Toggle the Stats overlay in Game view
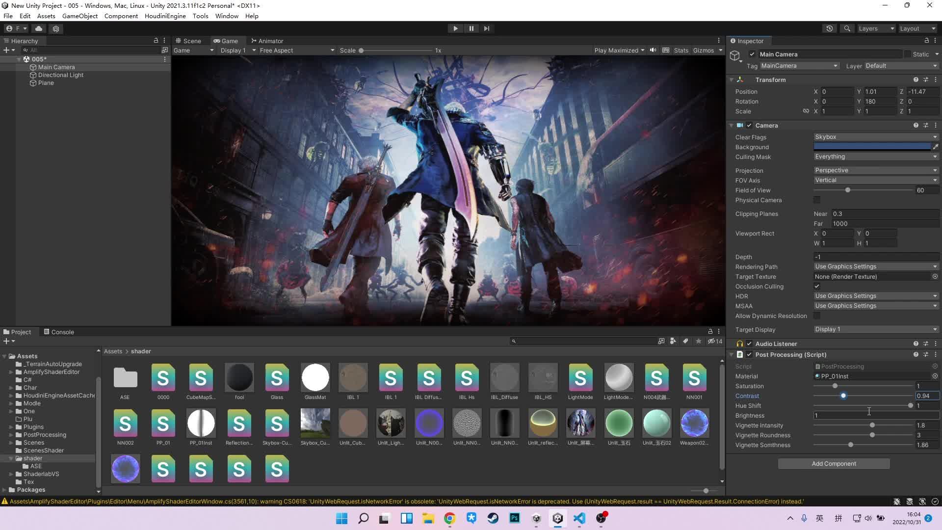This screenshot has width=942, height=530. pos(681,50)
